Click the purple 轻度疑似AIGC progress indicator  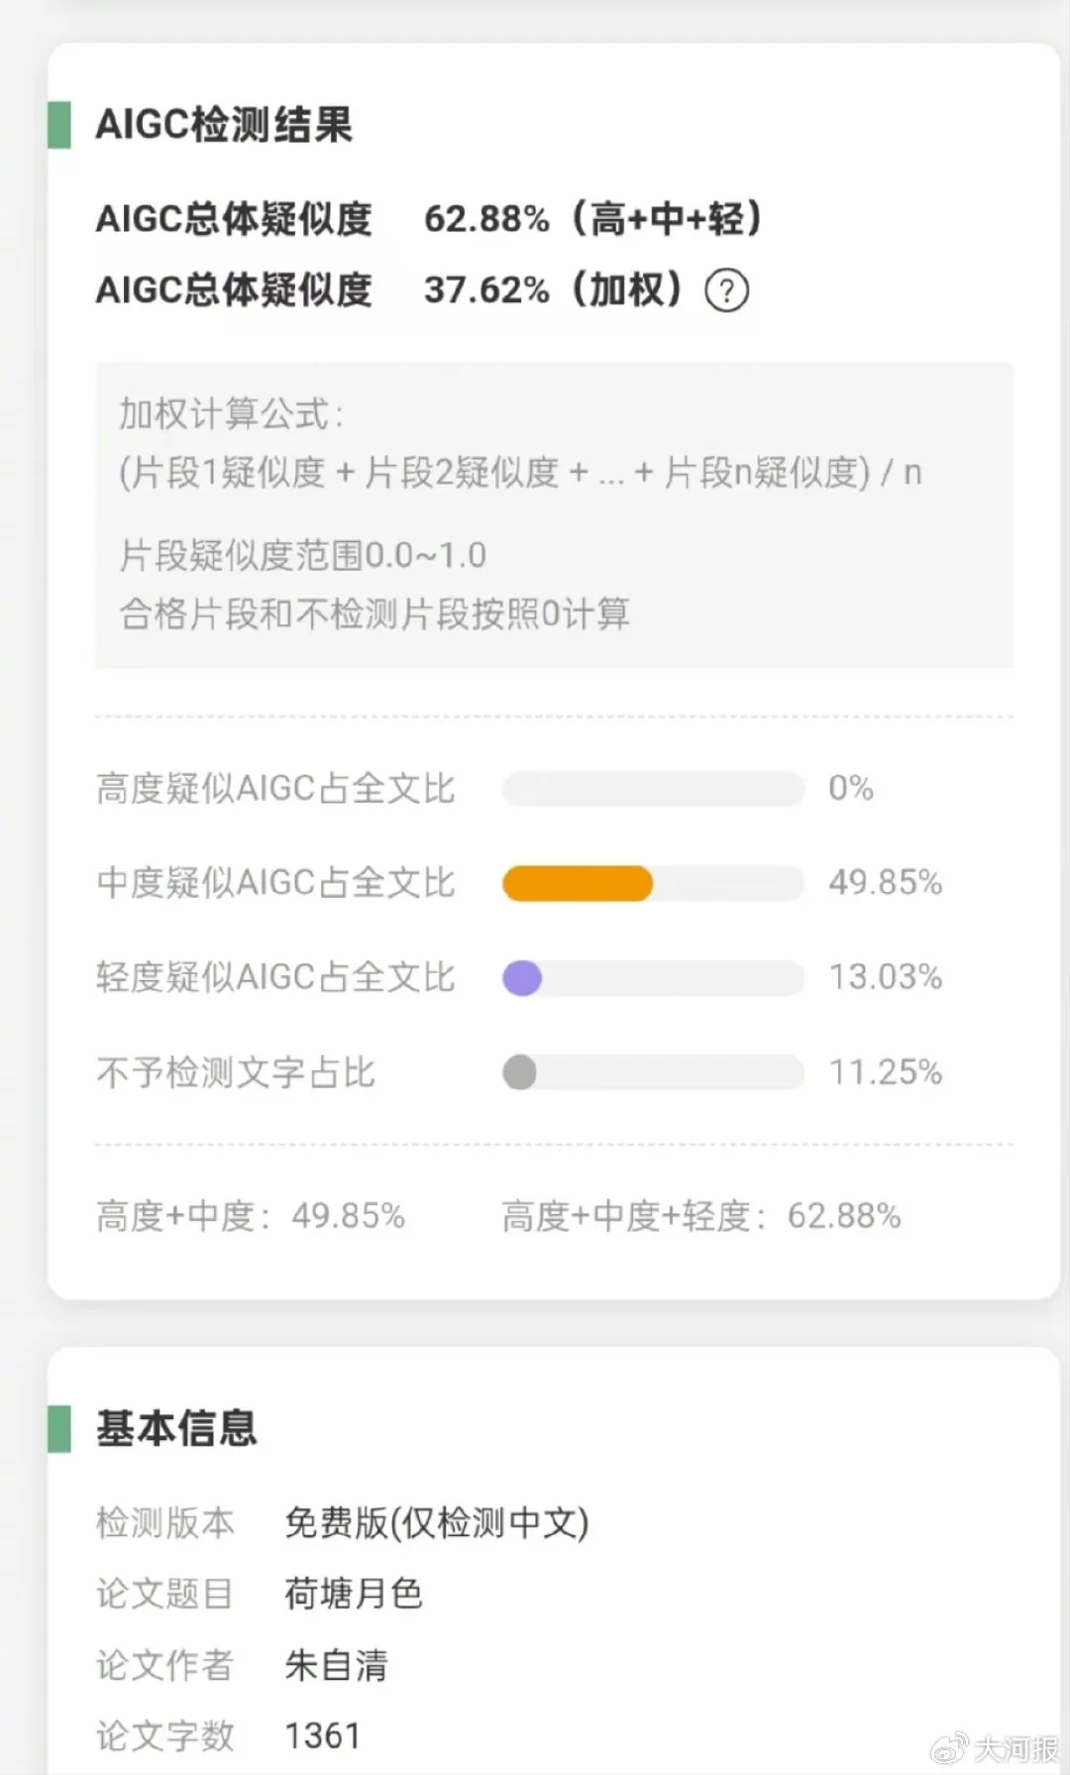point(522,978)
